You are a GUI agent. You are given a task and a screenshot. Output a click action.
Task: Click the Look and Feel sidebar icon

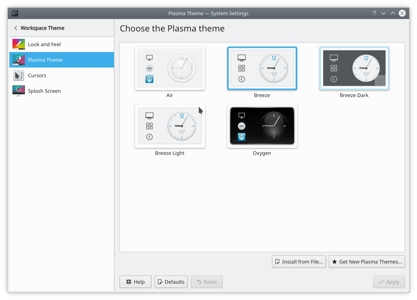pyautogui.click(x=19, y=44)
